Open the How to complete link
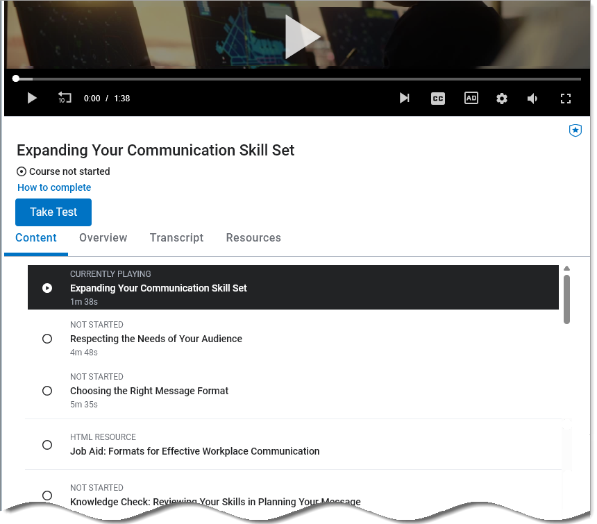The width and height of the screenshot is (597, 524). tap(54, 187)
